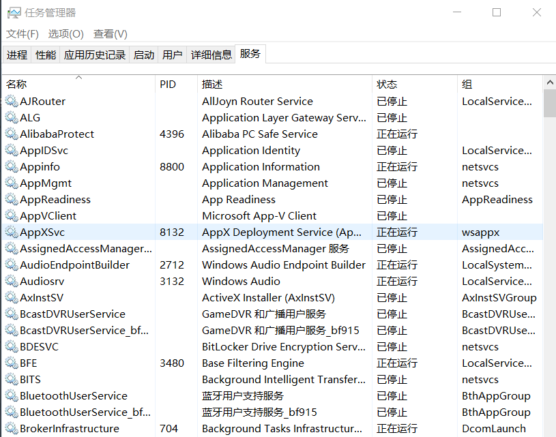The height and width of the screenshot is (437, 556).
Task: Switch to the 详细信息 tab
Action: pos(211,55)
